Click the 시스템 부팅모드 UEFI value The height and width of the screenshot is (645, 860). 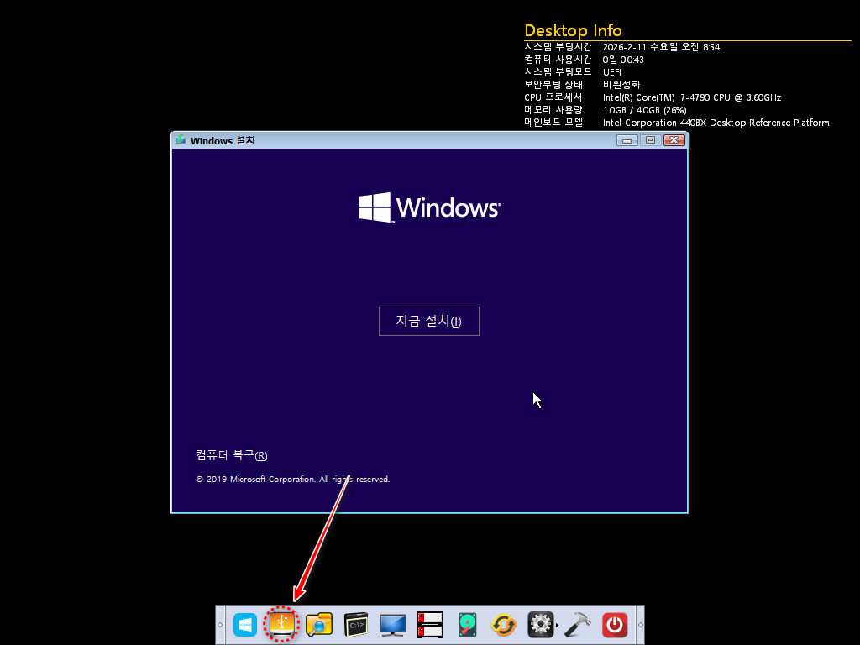point(612,72)
